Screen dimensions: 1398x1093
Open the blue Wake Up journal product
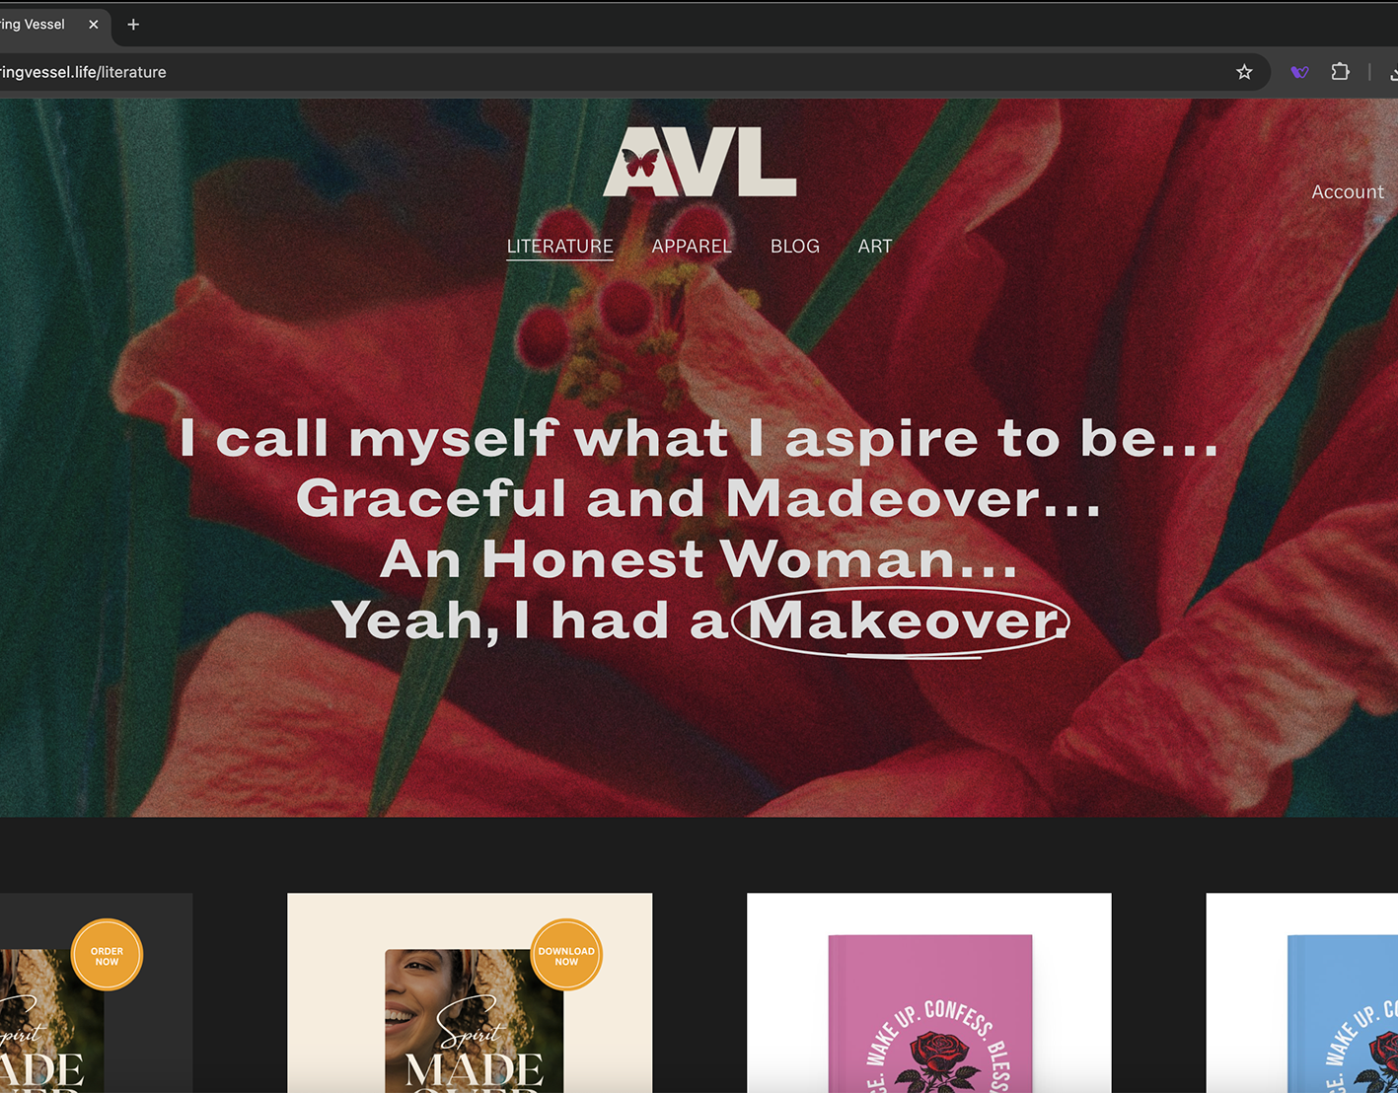click(x=1302, y=992)
